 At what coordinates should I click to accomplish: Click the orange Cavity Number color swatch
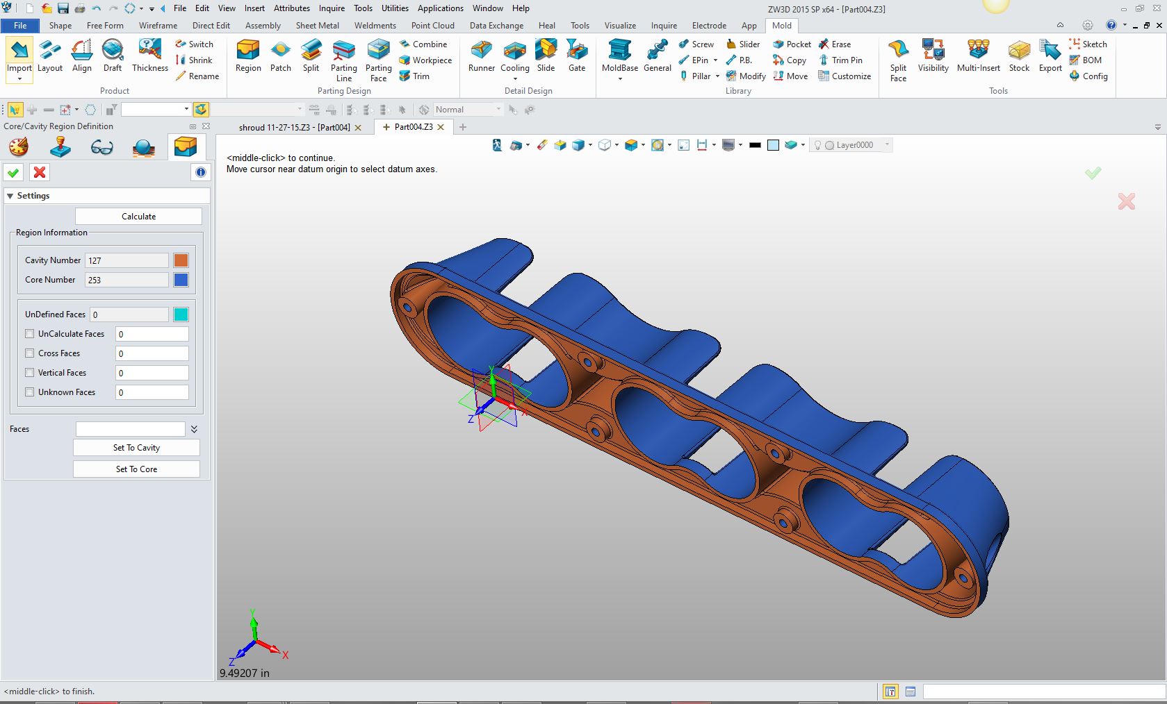[181, 260]
